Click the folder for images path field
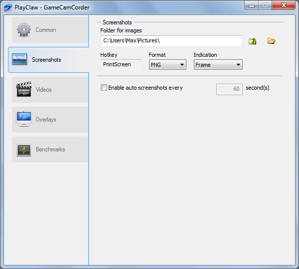This screenshot has height=269, width=299. [171, 41]
